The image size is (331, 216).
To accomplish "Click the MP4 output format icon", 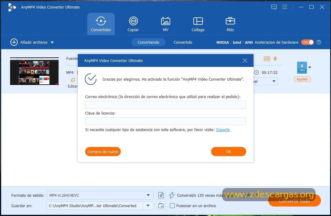I will click(302, 68).
